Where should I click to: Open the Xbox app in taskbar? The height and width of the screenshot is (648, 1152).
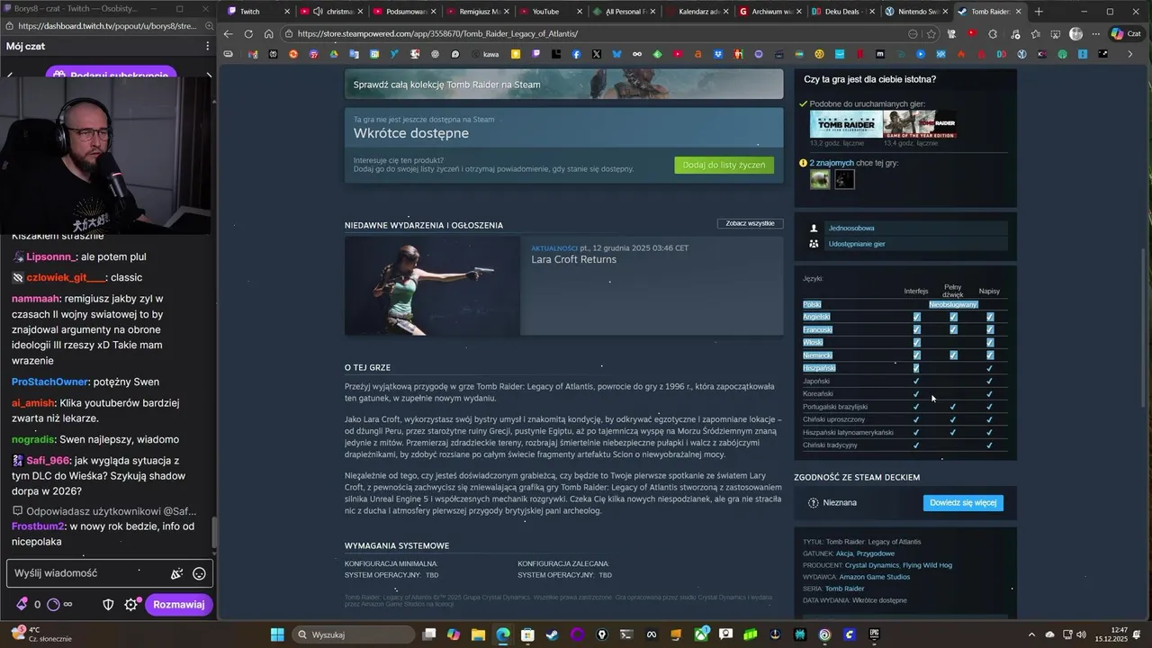pyautogui.click(x=702, y=634)
